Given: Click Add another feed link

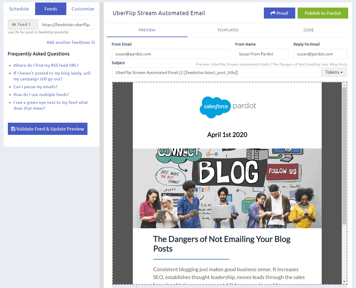Looking at the screenshot, I should tap(71, 42).
